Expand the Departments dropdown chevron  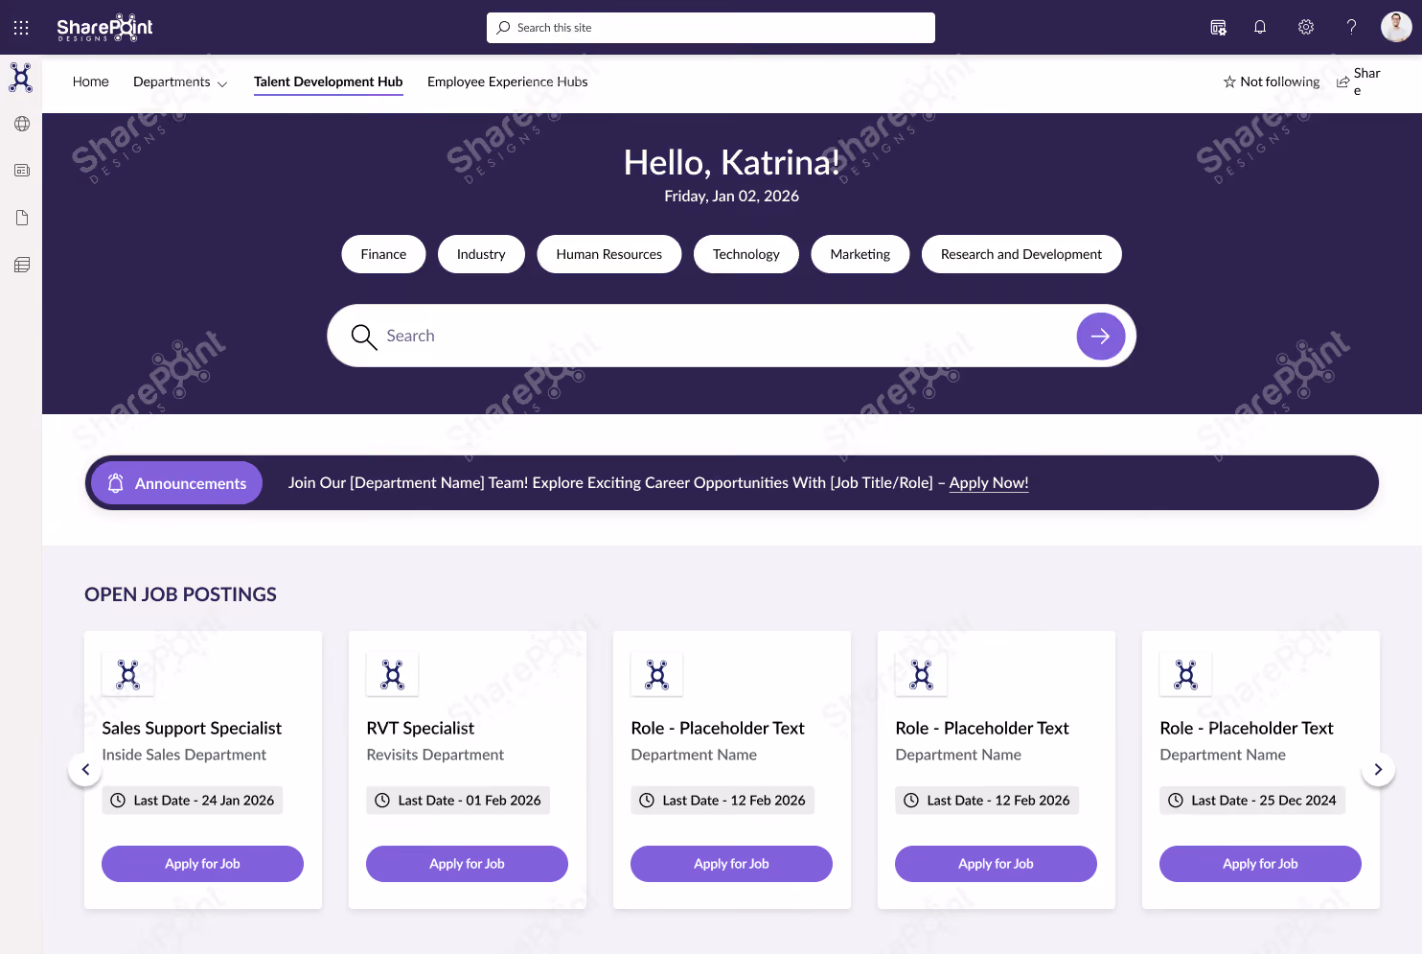(222, 84)
